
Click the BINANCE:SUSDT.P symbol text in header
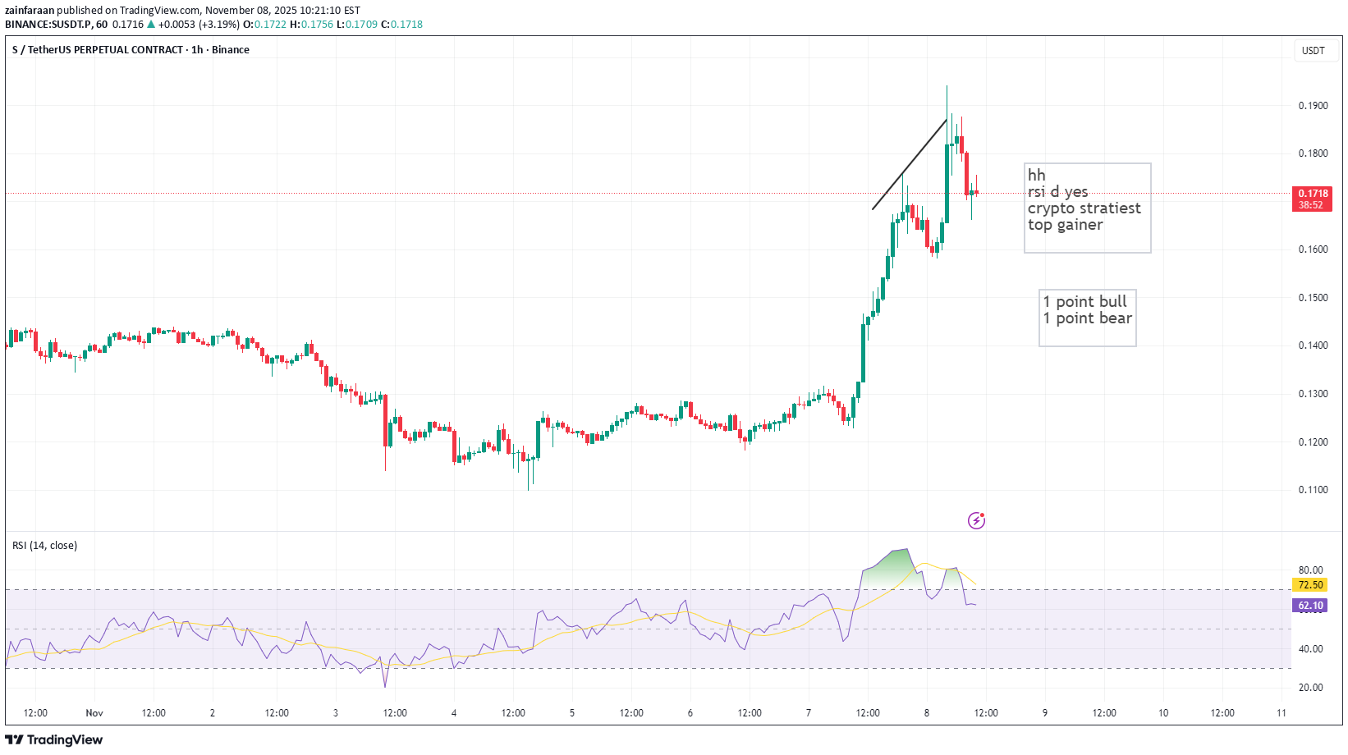(49, 25)
